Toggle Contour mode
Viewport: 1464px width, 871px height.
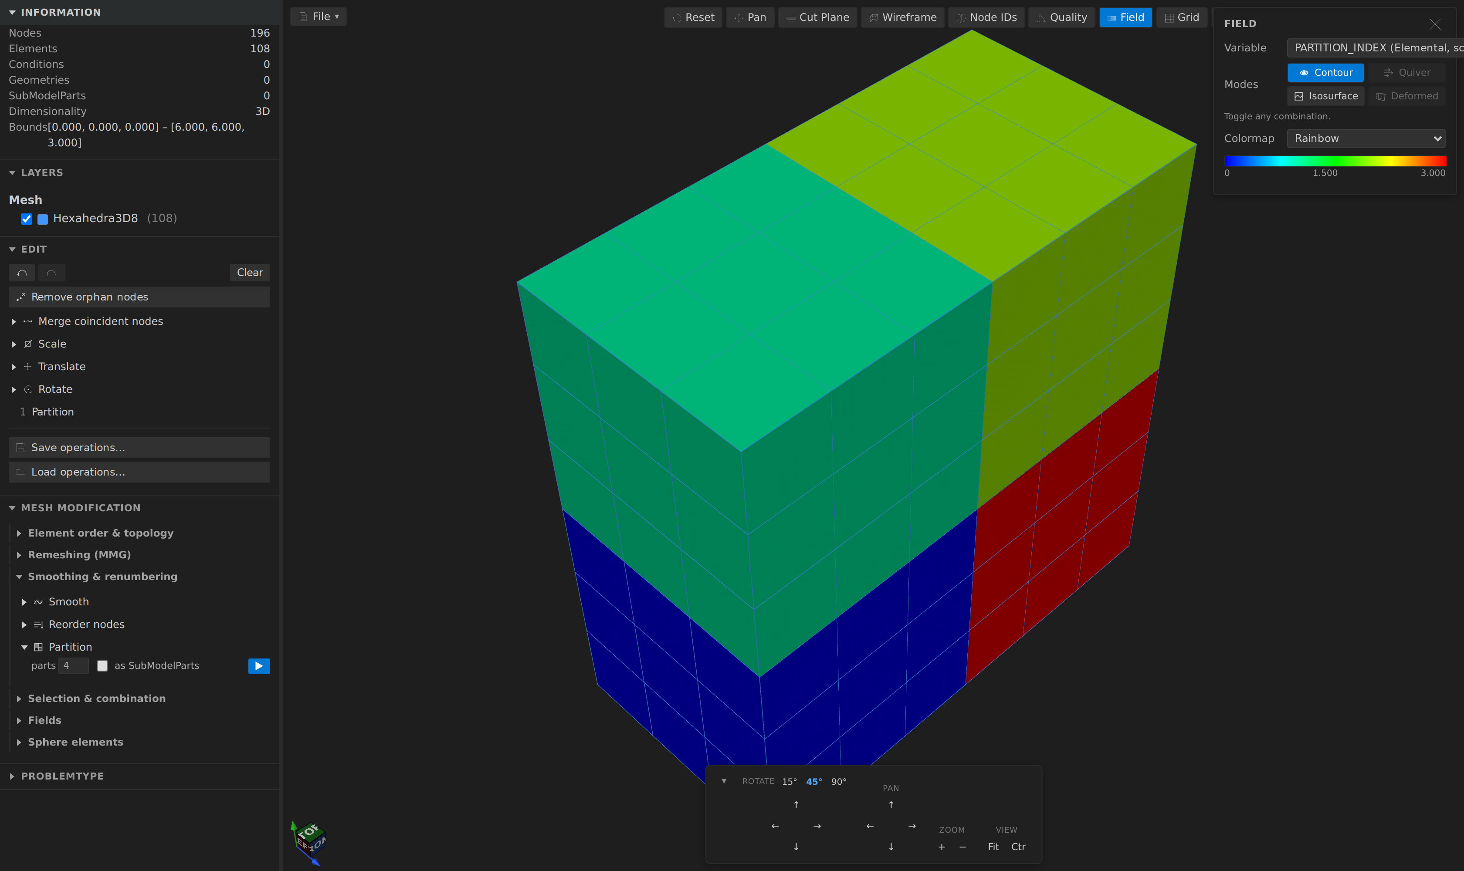[x=1325, y=73]
